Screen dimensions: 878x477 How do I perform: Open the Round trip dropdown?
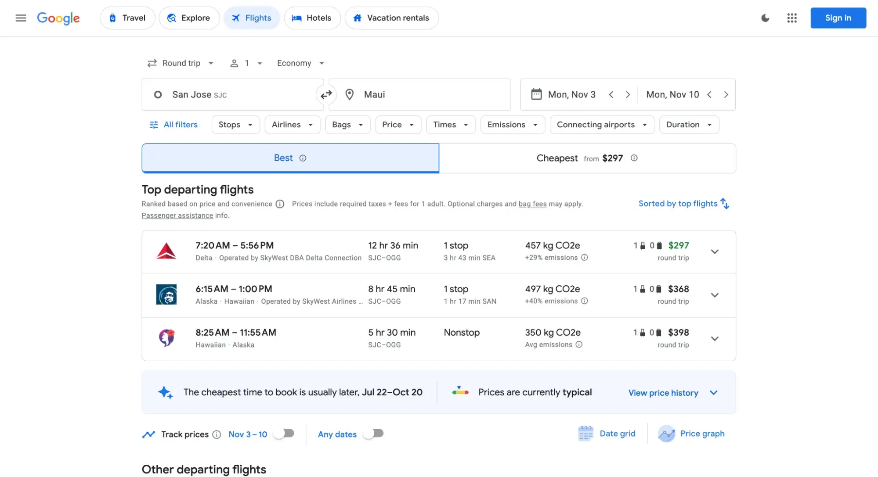tap(180, 63)
